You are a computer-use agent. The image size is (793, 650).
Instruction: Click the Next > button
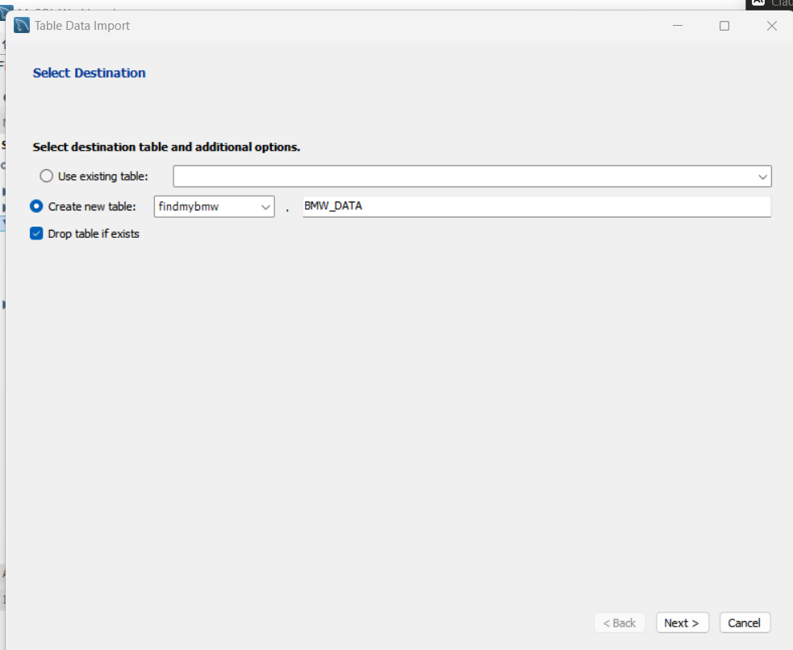682,623
